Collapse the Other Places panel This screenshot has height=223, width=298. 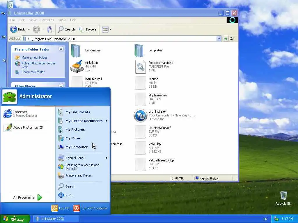tap(61, 85)
